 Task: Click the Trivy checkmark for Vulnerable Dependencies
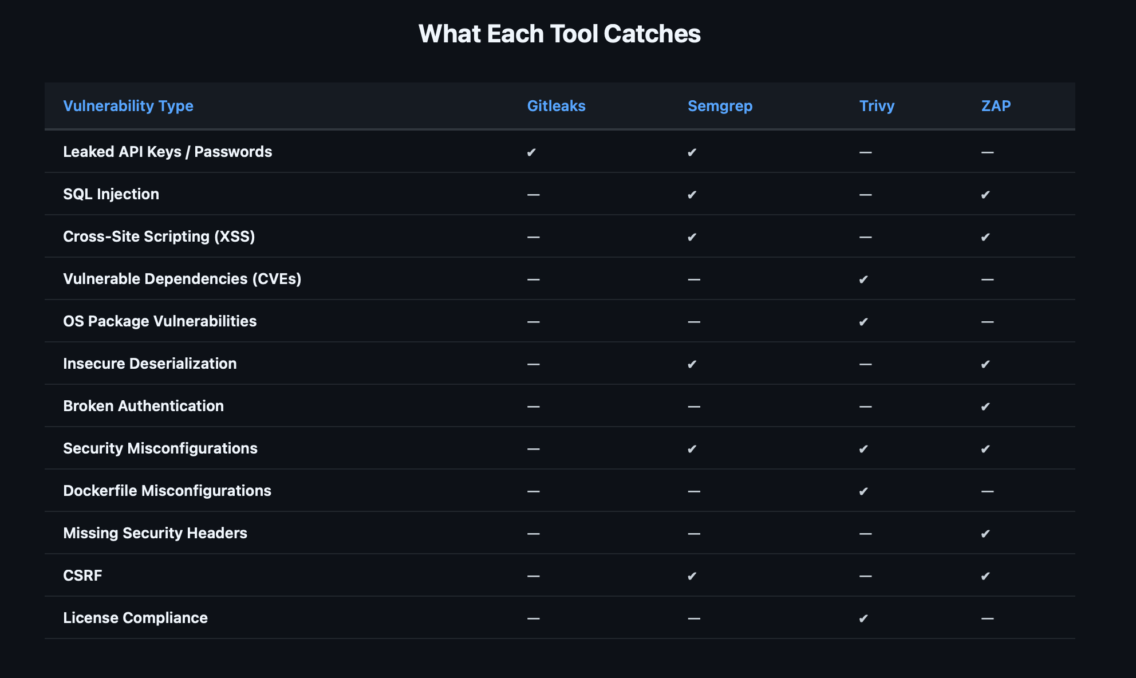click(x=863, y=279)
